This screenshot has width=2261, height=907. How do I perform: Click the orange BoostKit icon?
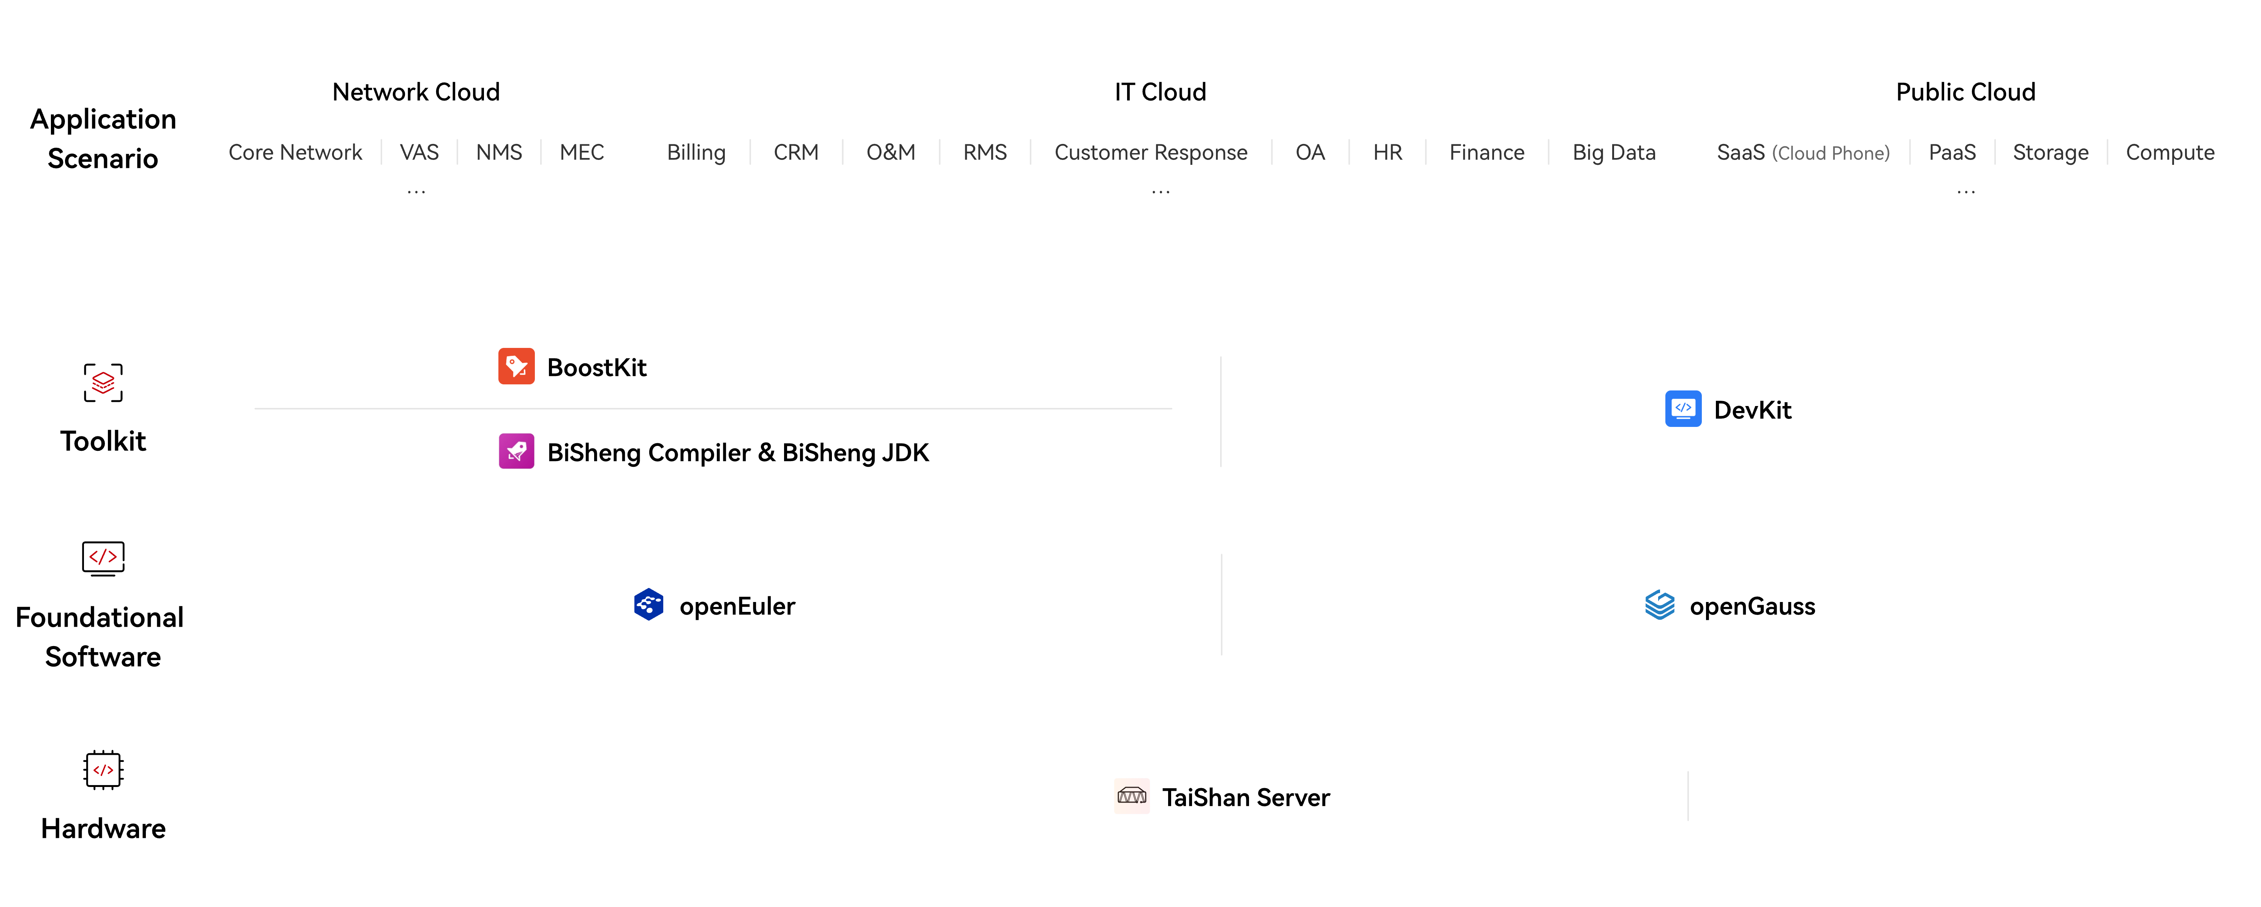pyautogui.click(x=516, y=367)
